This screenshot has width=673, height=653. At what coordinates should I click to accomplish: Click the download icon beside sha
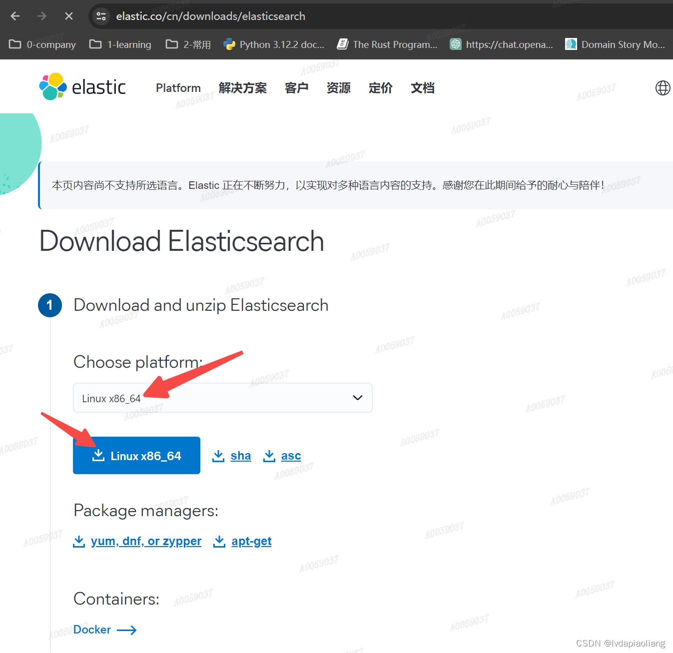(x=218, y=455)
